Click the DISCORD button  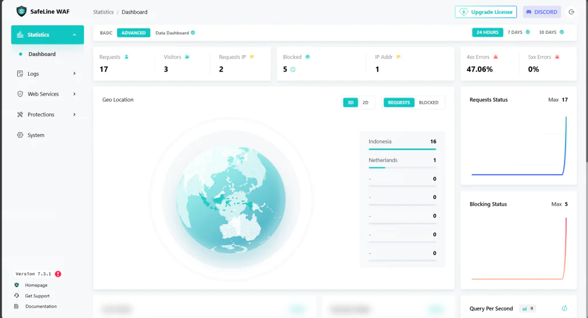pos(542,12)
